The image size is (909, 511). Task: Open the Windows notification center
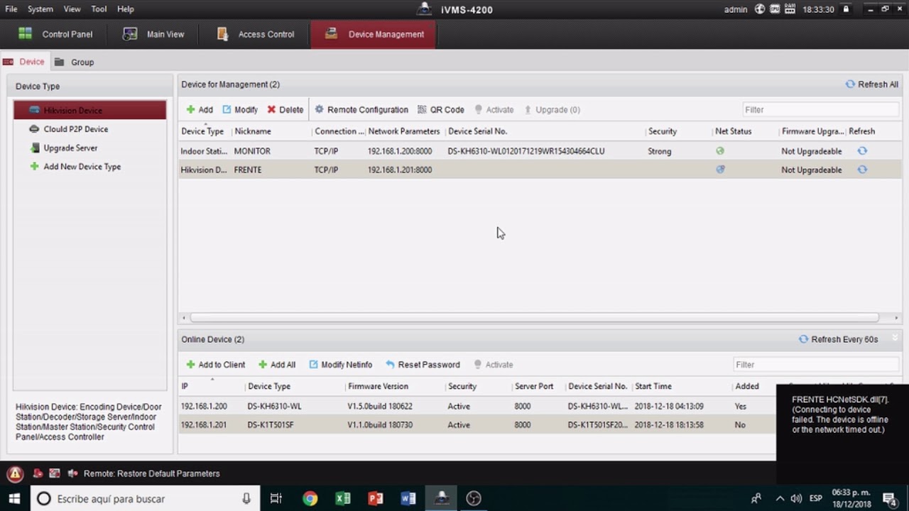tap(889, 499)
